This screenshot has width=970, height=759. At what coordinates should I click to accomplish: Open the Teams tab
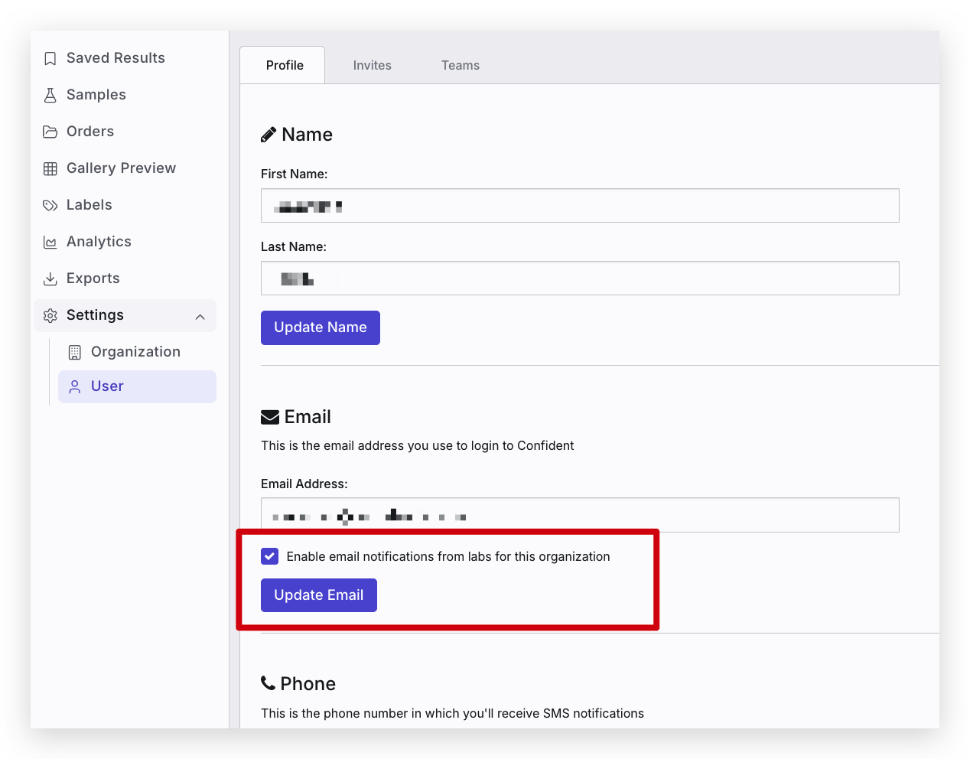coord(461,66)
